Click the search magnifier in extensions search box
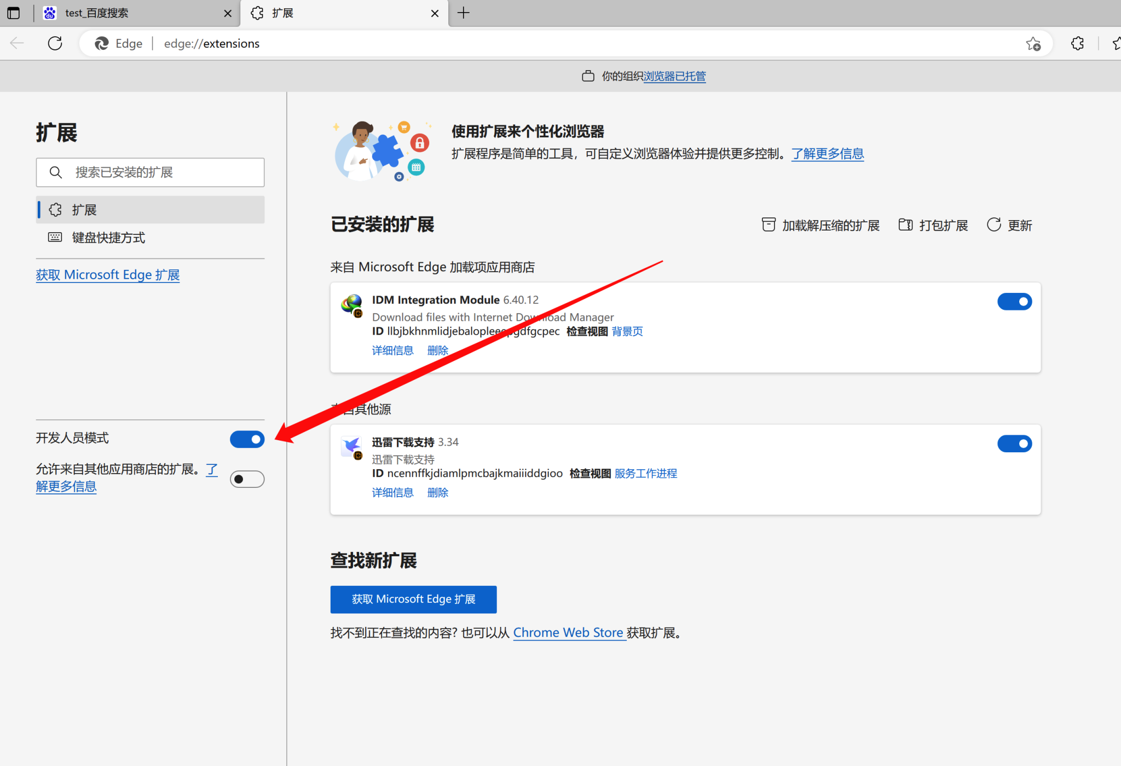This screenshot has width=1121, height=766. coord(56,172)
